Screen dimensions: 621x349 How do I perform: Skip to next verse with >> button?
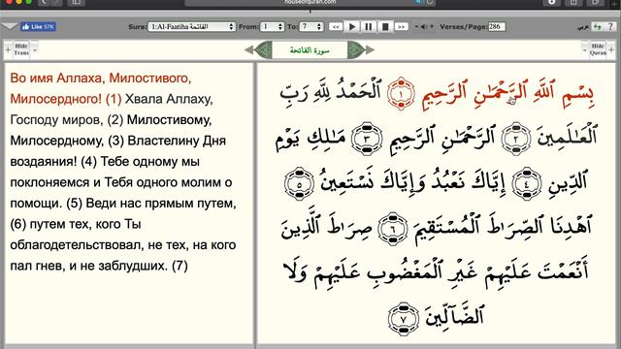pyautogui.click(x=401, y=26)
